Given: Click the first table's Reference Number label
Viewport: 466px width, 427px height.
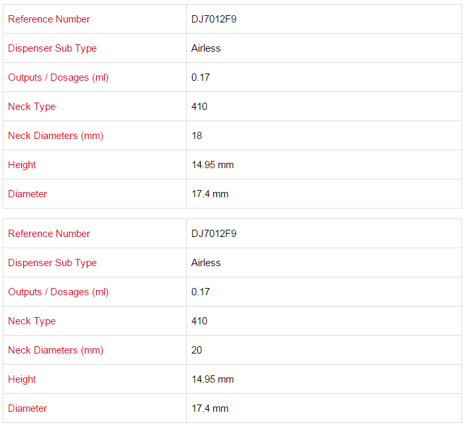Looking at the screenshot, I should 49,19.
